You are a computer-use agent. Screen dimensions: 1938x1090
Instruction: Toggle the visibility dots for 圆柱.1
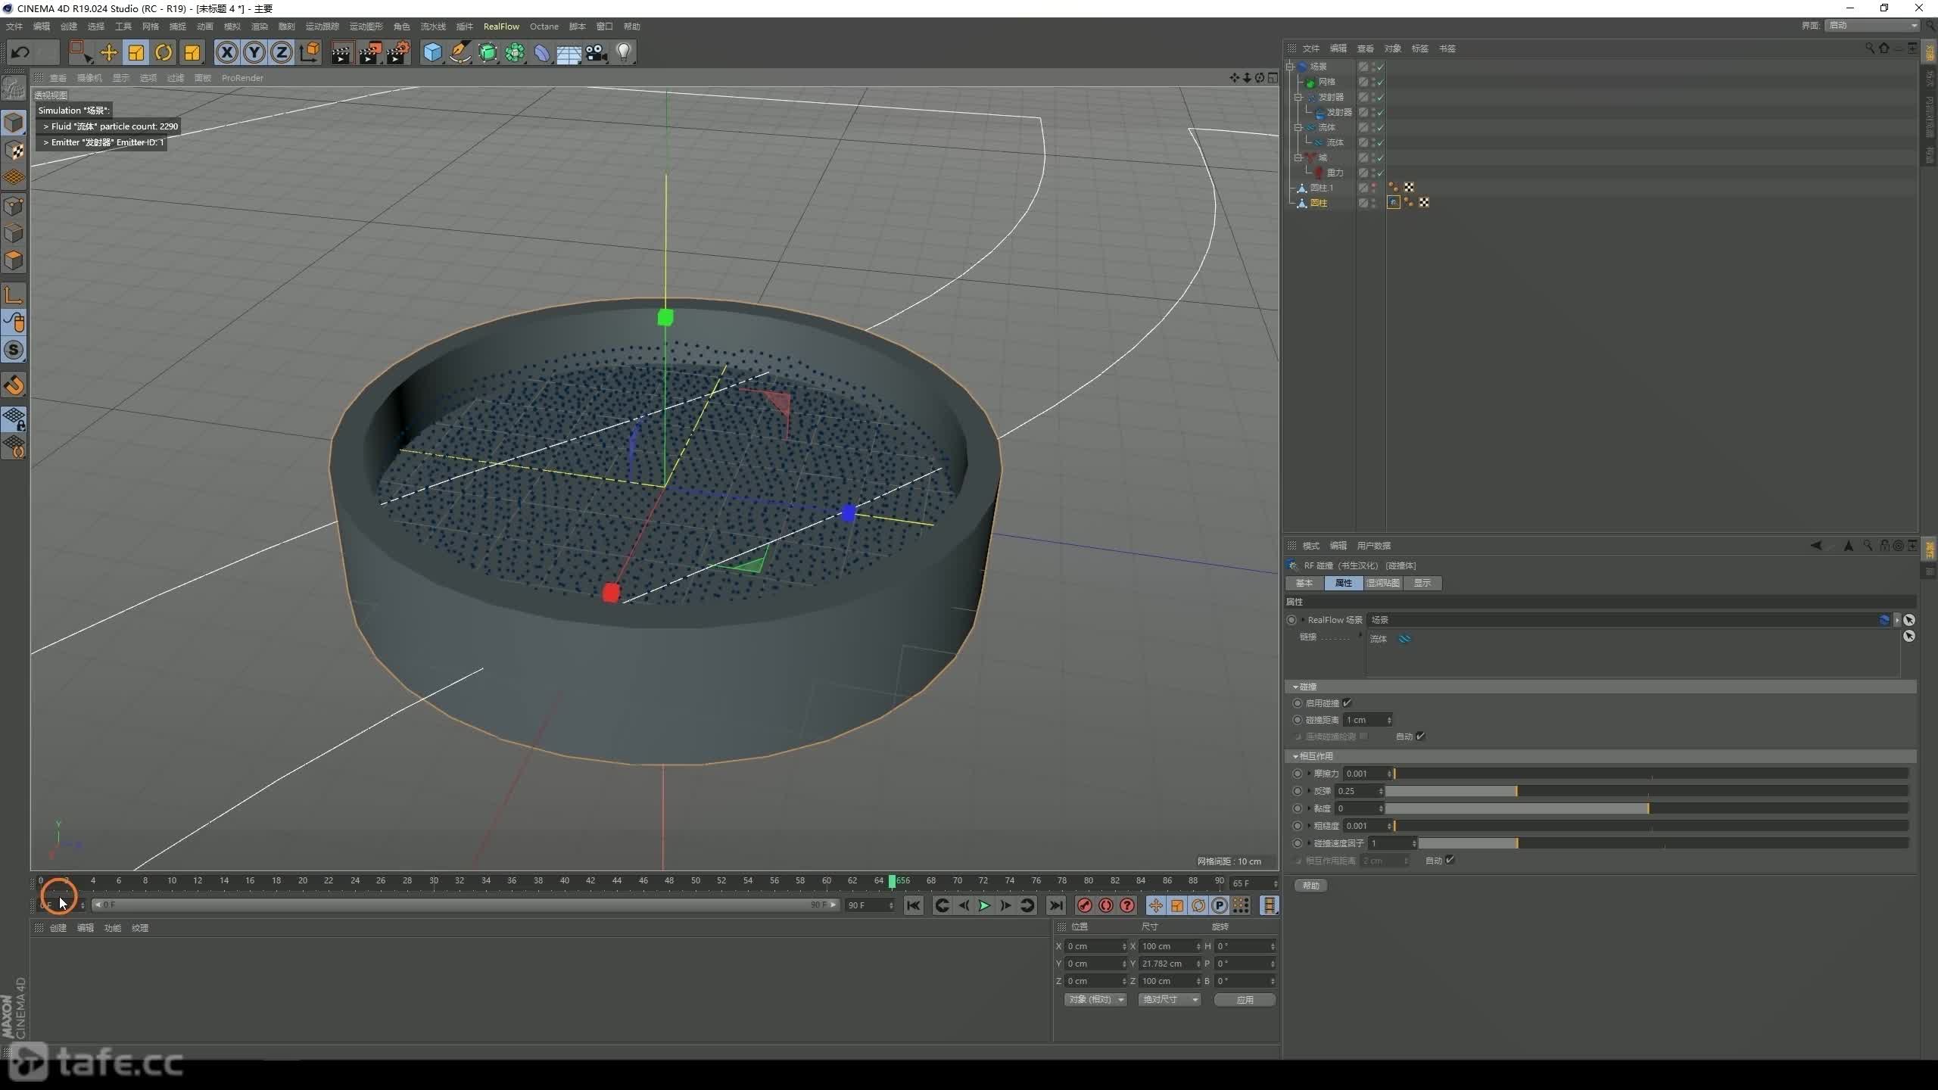coord(1374,187)
